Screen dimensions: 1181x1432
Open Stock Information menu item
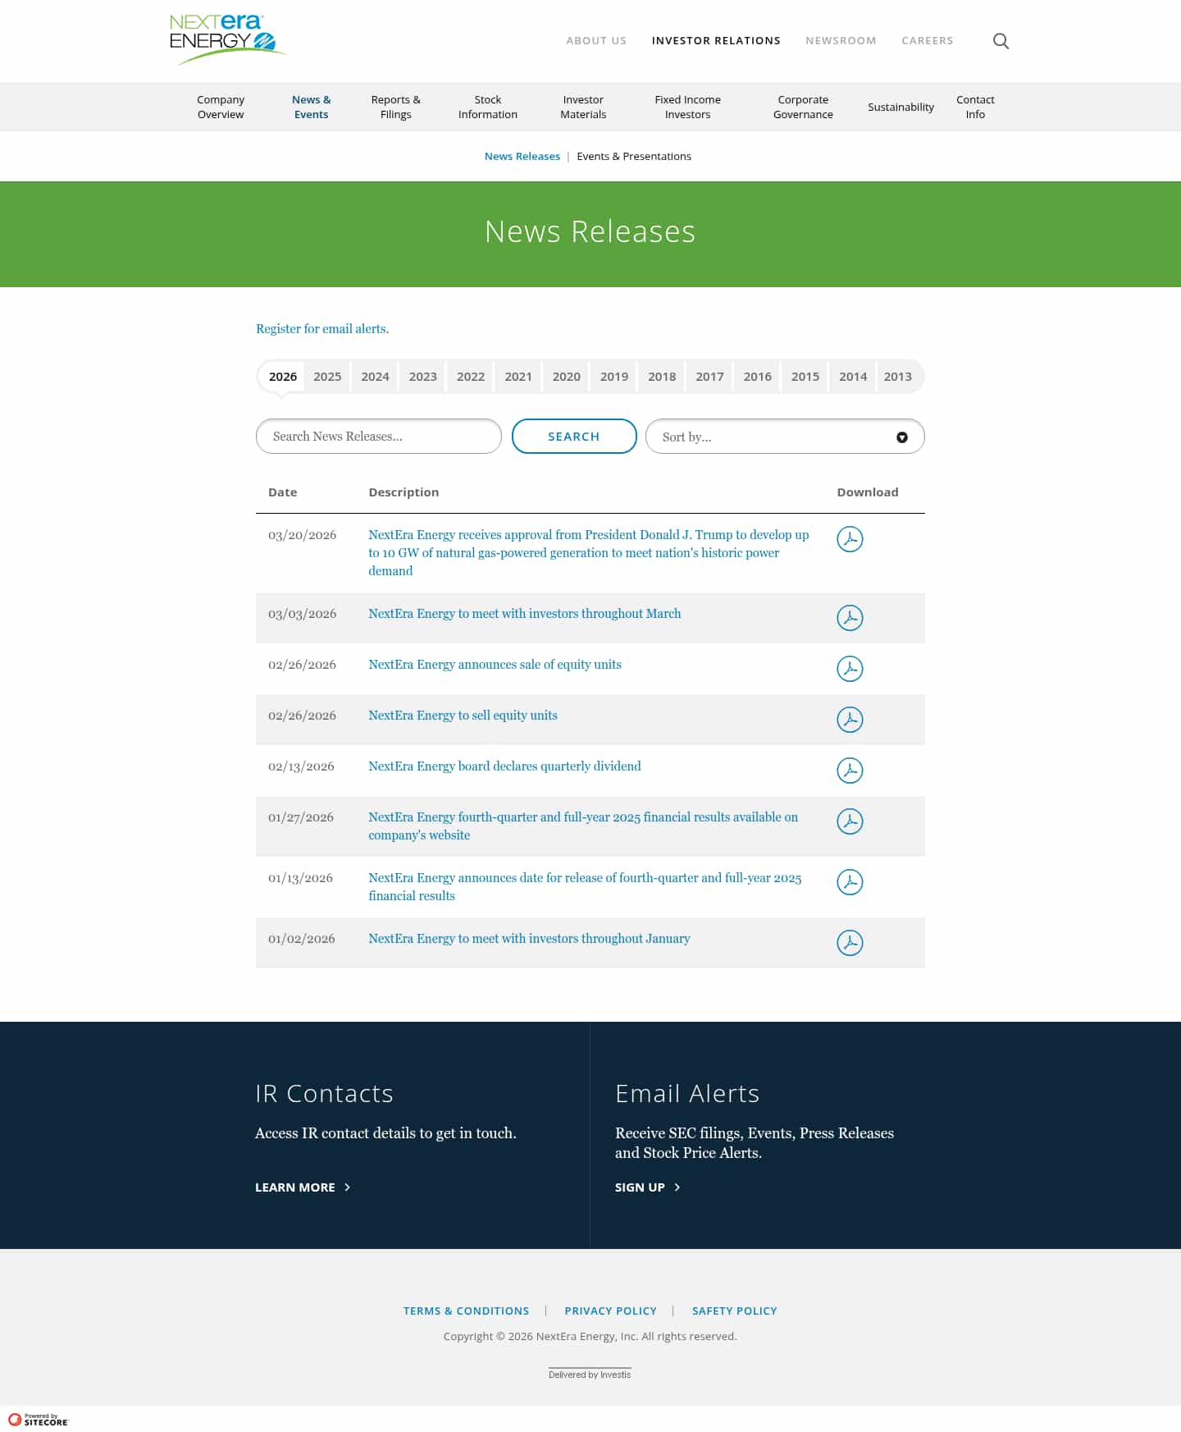tap(488, 107)
